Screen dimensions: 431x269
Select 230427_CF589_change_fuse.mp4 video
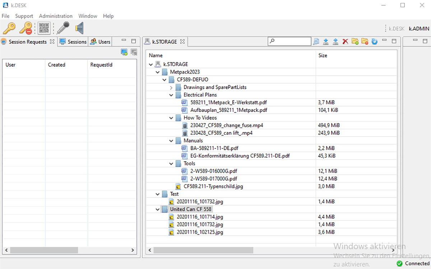click(227, 126)
